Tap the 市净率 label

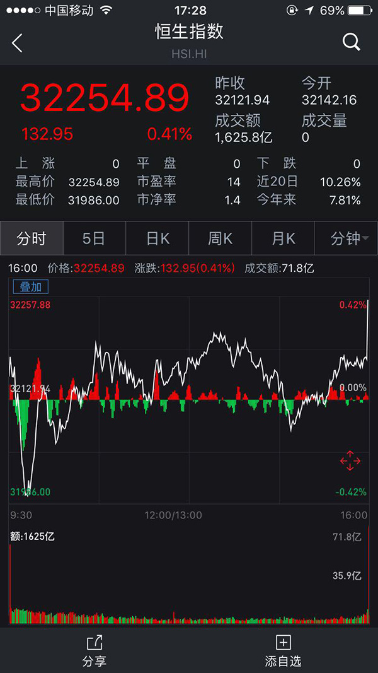156,199
